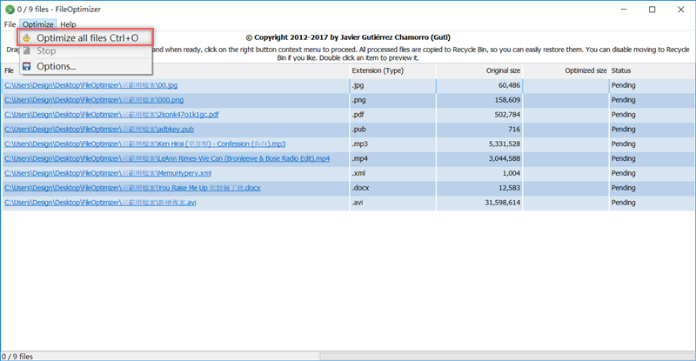Click the 1,004 original size value
Image resolution: width=696 pixels, height=361 pixels.
pos(512,173)
